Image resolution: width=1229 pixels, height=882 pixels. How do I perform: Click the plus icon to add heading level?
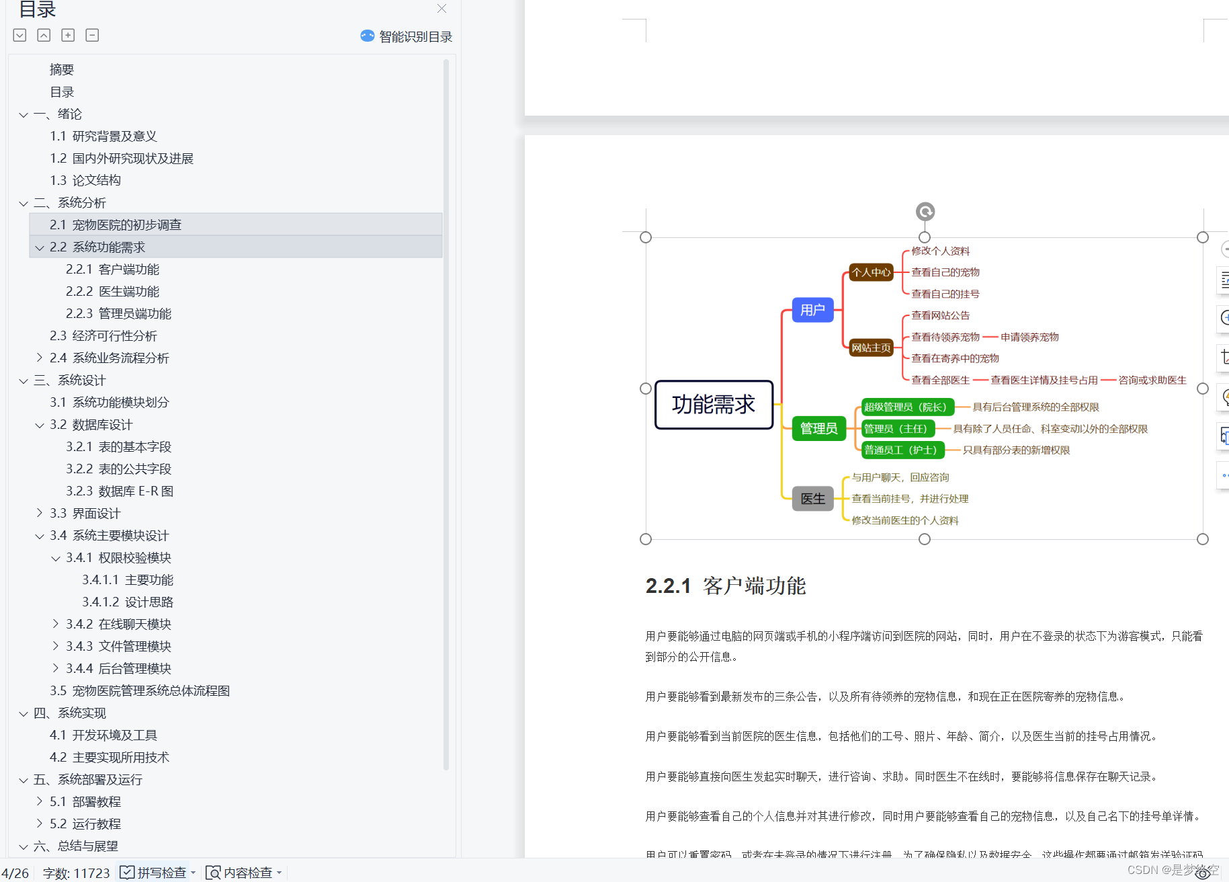pos(68,35)
